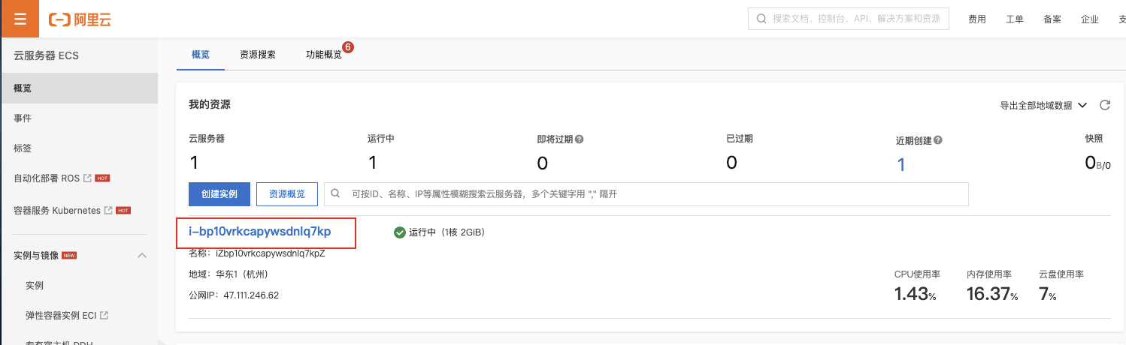This screenshot has height=345, width=1126.
Task: Click external link icon next to 自动化部署 ROS
Action: [87, 178]
